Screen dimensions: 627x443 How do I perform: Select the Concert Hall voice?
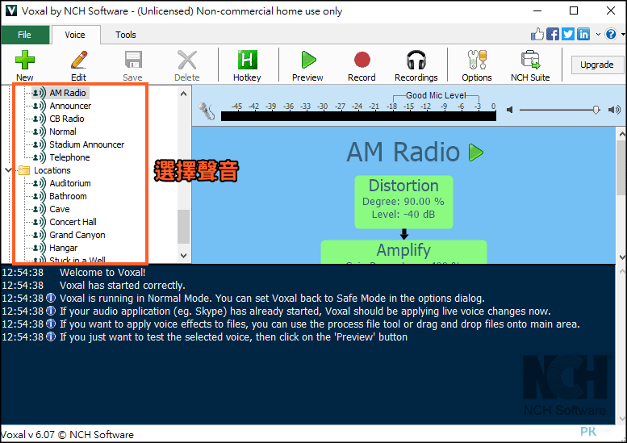click(73, 222)
